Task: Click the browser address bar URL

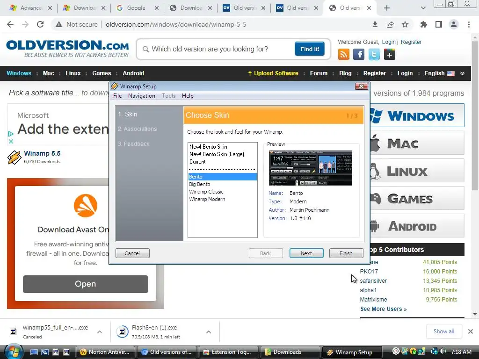Action: (x=176, y=24)
